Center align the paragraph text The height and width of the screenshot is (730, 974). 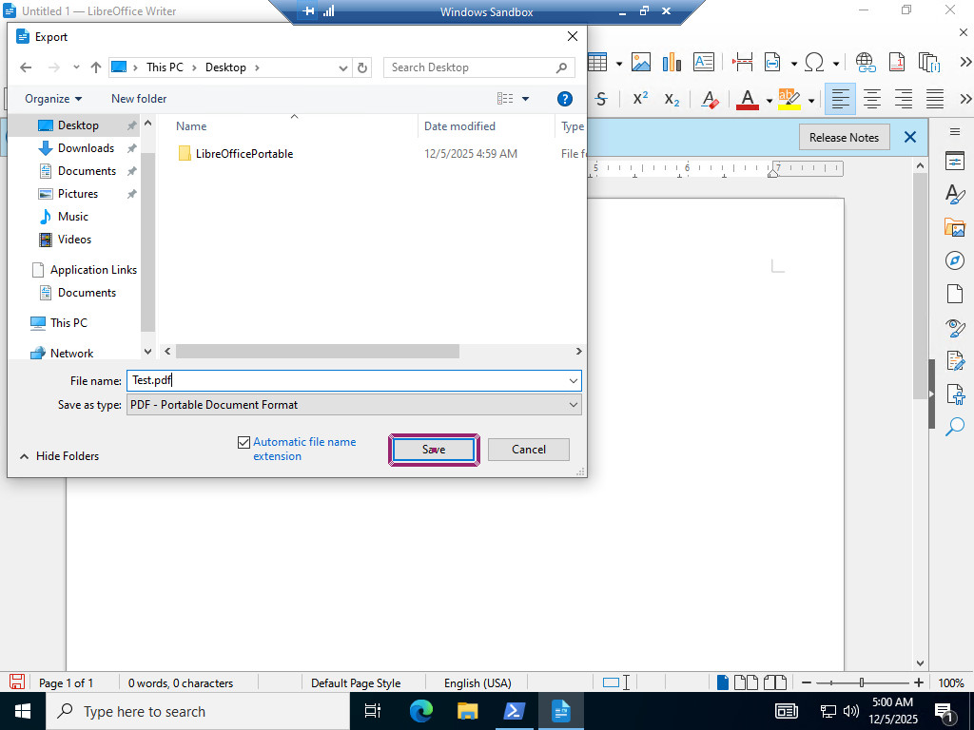coord(871,99)
